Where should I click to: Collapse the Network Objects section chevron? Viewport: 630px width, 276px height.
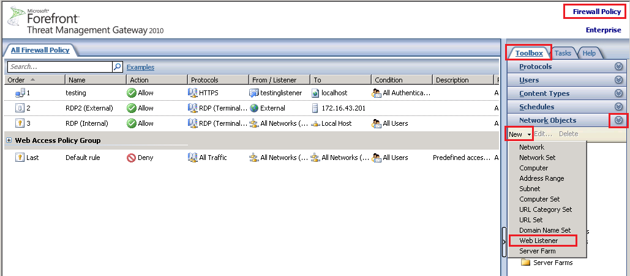(x=618, y=120)
